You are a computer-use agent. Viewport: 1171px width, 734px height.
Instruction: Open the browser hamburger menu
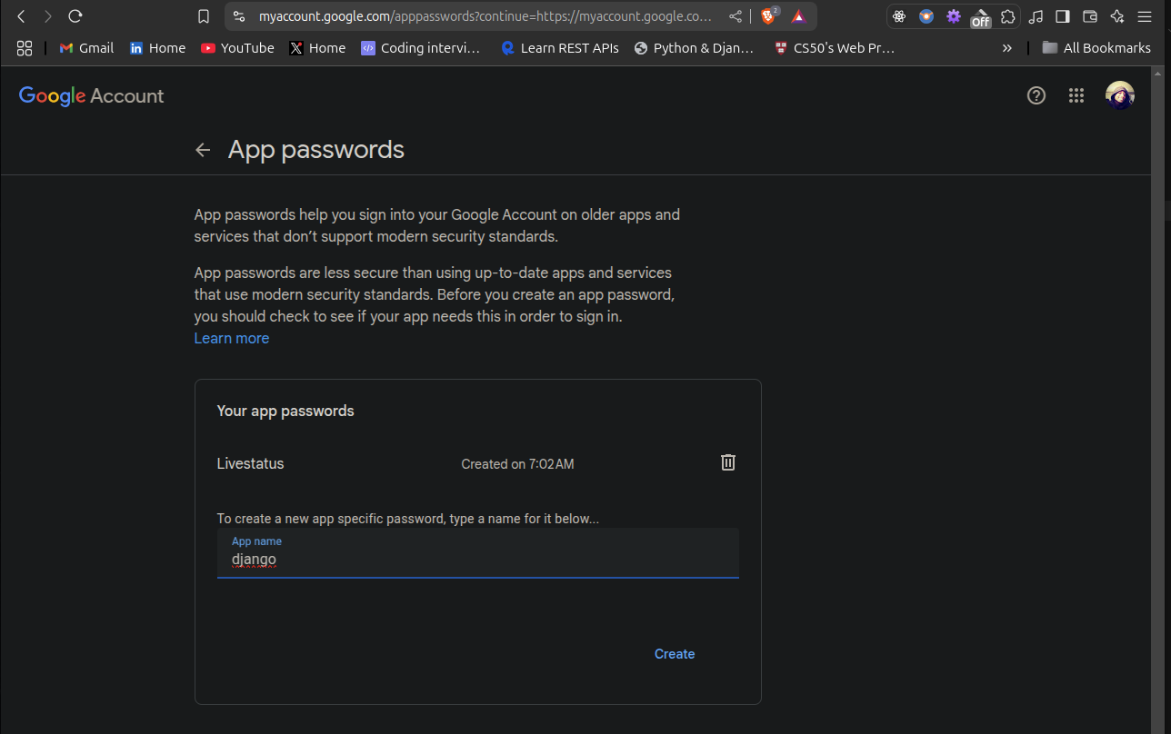coord(1145,16)
